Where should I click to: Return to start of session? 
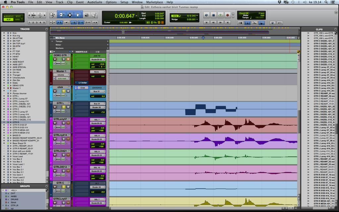pyautogui.click(x=206, y=23)
